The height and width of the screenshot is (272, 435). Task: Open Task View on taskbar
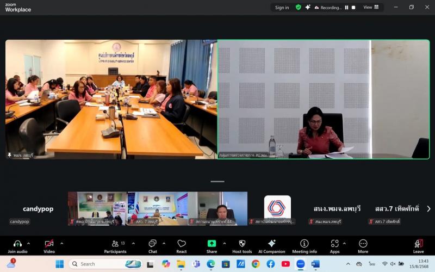point(150,264)
